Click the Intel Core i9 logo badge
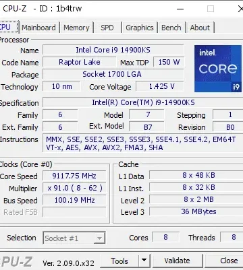Screen dimensions: 243x270 click(218, 69)
